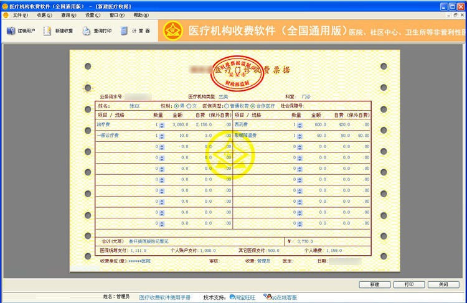The height and width of the screenshot is (303, 467).
Task: Click the orange app icon in menu bar
Action: (x=6, y=15)
